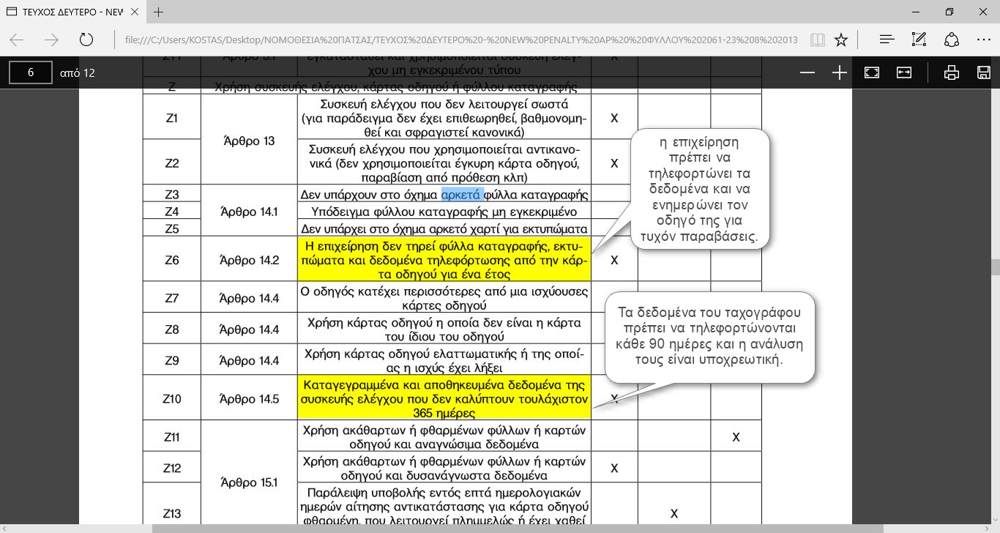The width and height of the screenshot is (1000, 533).
Task: Fit PDF to width icon
Action: 904,72
